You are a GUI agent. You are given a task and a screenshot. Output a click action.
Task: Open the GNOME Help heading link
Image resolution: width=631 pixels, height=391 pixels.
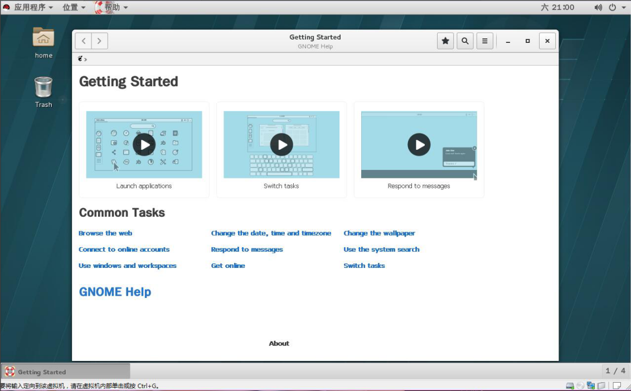pos(115,292)
